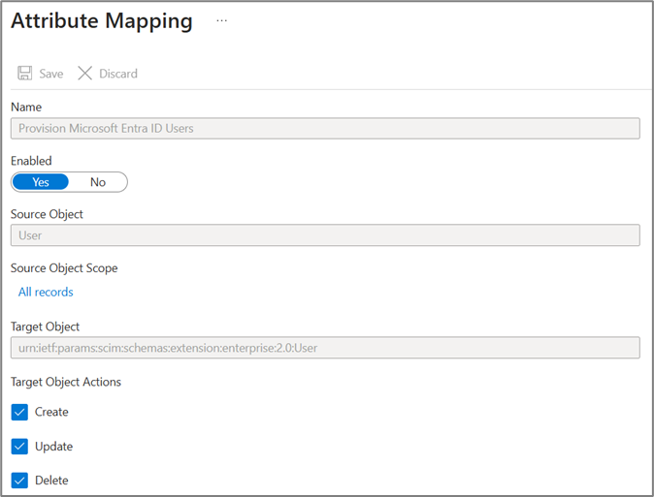Set Enabled toggle to Yes
This screenshot has height=497, width=654.
[x=41, y=182]
